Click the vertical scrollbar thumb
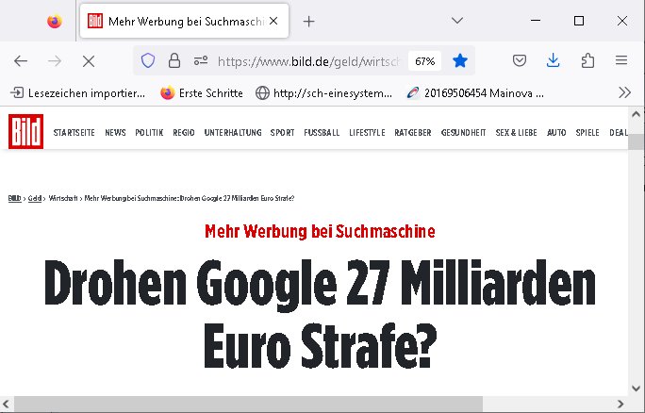 (636, 142)
